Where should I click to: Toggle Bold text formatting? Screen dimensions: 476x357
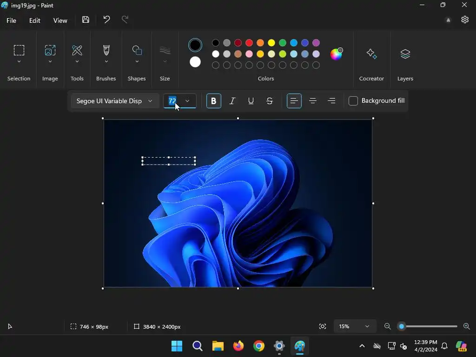214,101
